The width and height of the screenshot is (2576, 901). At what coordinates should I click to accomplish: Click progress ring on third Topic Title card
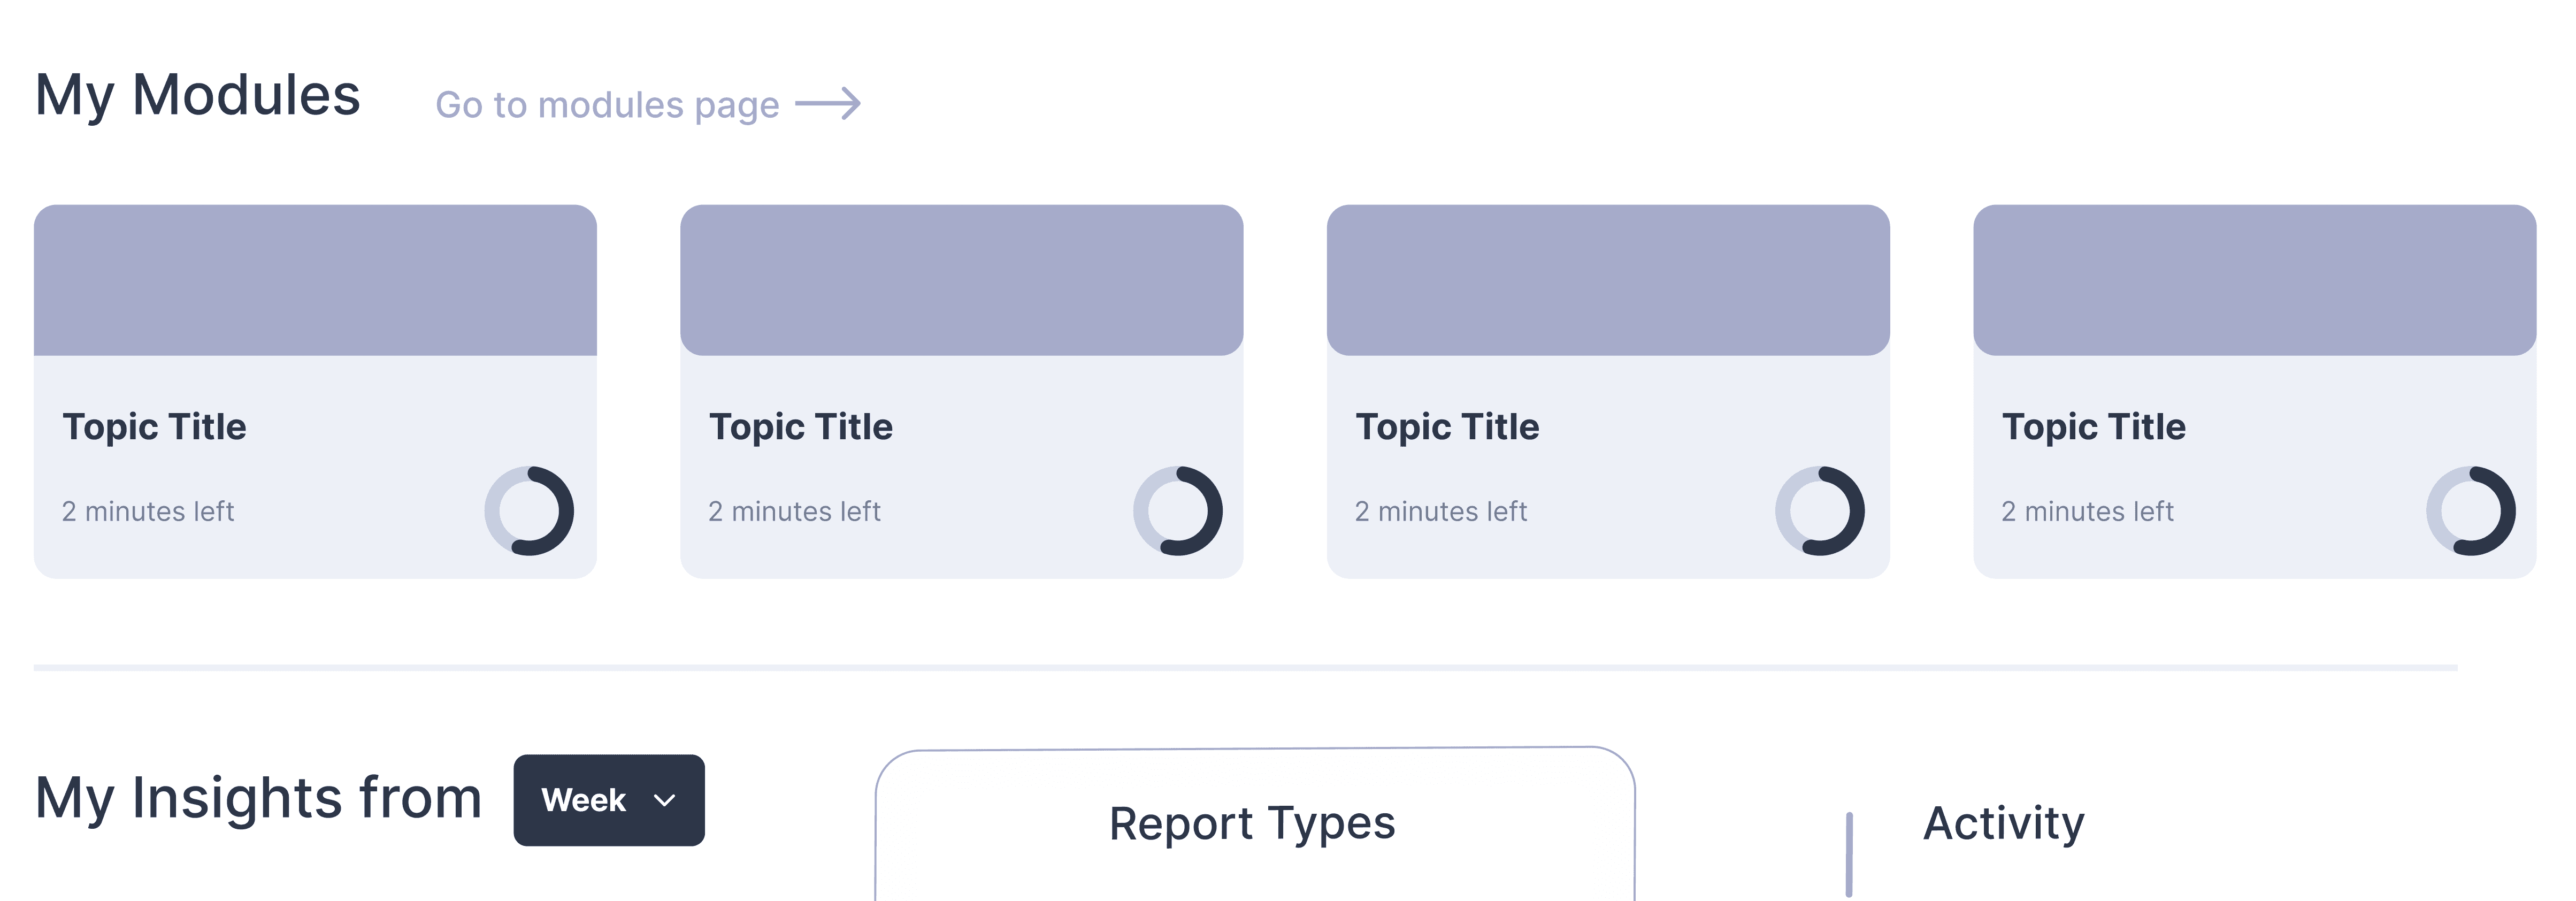(x=1819, y=511)
